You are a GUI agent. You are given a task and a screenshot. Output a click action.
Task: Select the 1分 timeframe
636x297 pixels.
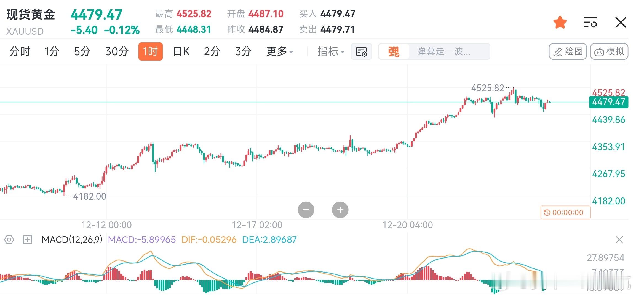51,51
